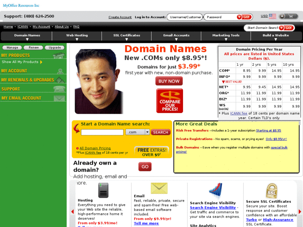Click the round cart toggle button beside cart

pyautogui.click(x=282, y=16)
